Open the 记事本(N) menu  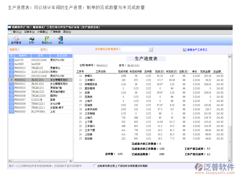29,32
